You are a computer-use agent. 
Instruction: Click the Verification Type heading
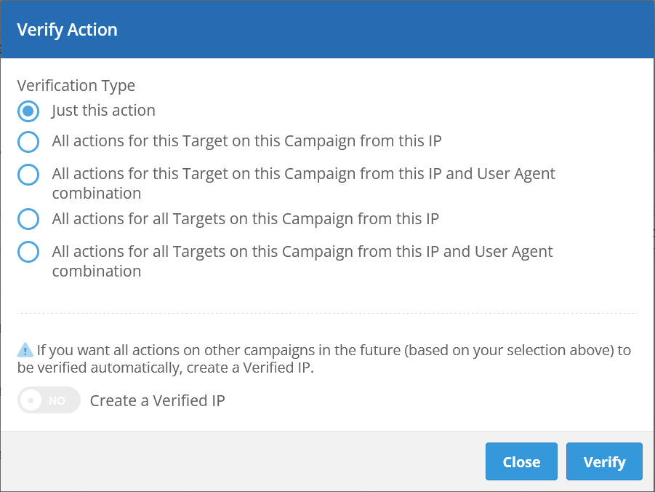76,85
